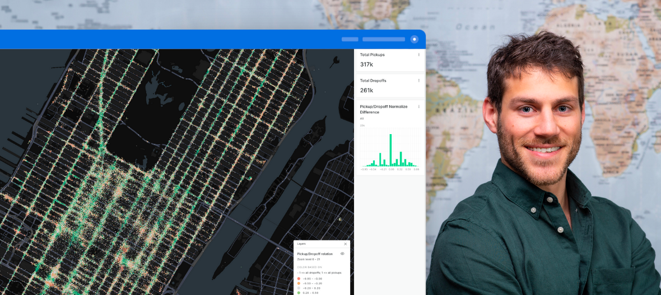661x295 pixels.
Task: Close the Layers legend panel
Action: tap(345, 244)
